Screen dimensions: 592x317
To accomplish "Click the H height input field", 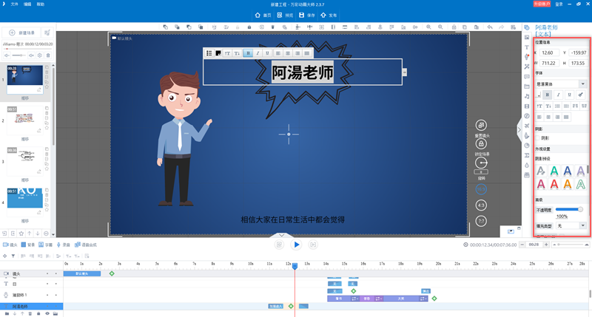I will 578,63.
